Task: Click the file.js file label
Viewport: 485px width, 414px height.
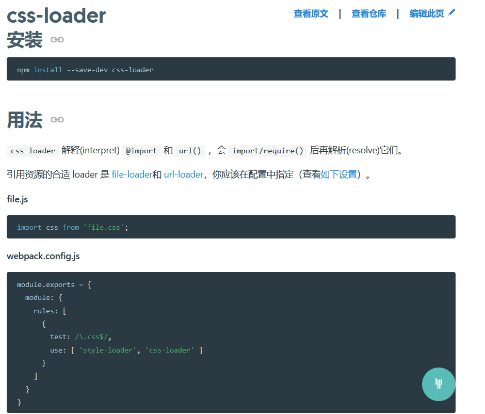Action: (18, 199)
